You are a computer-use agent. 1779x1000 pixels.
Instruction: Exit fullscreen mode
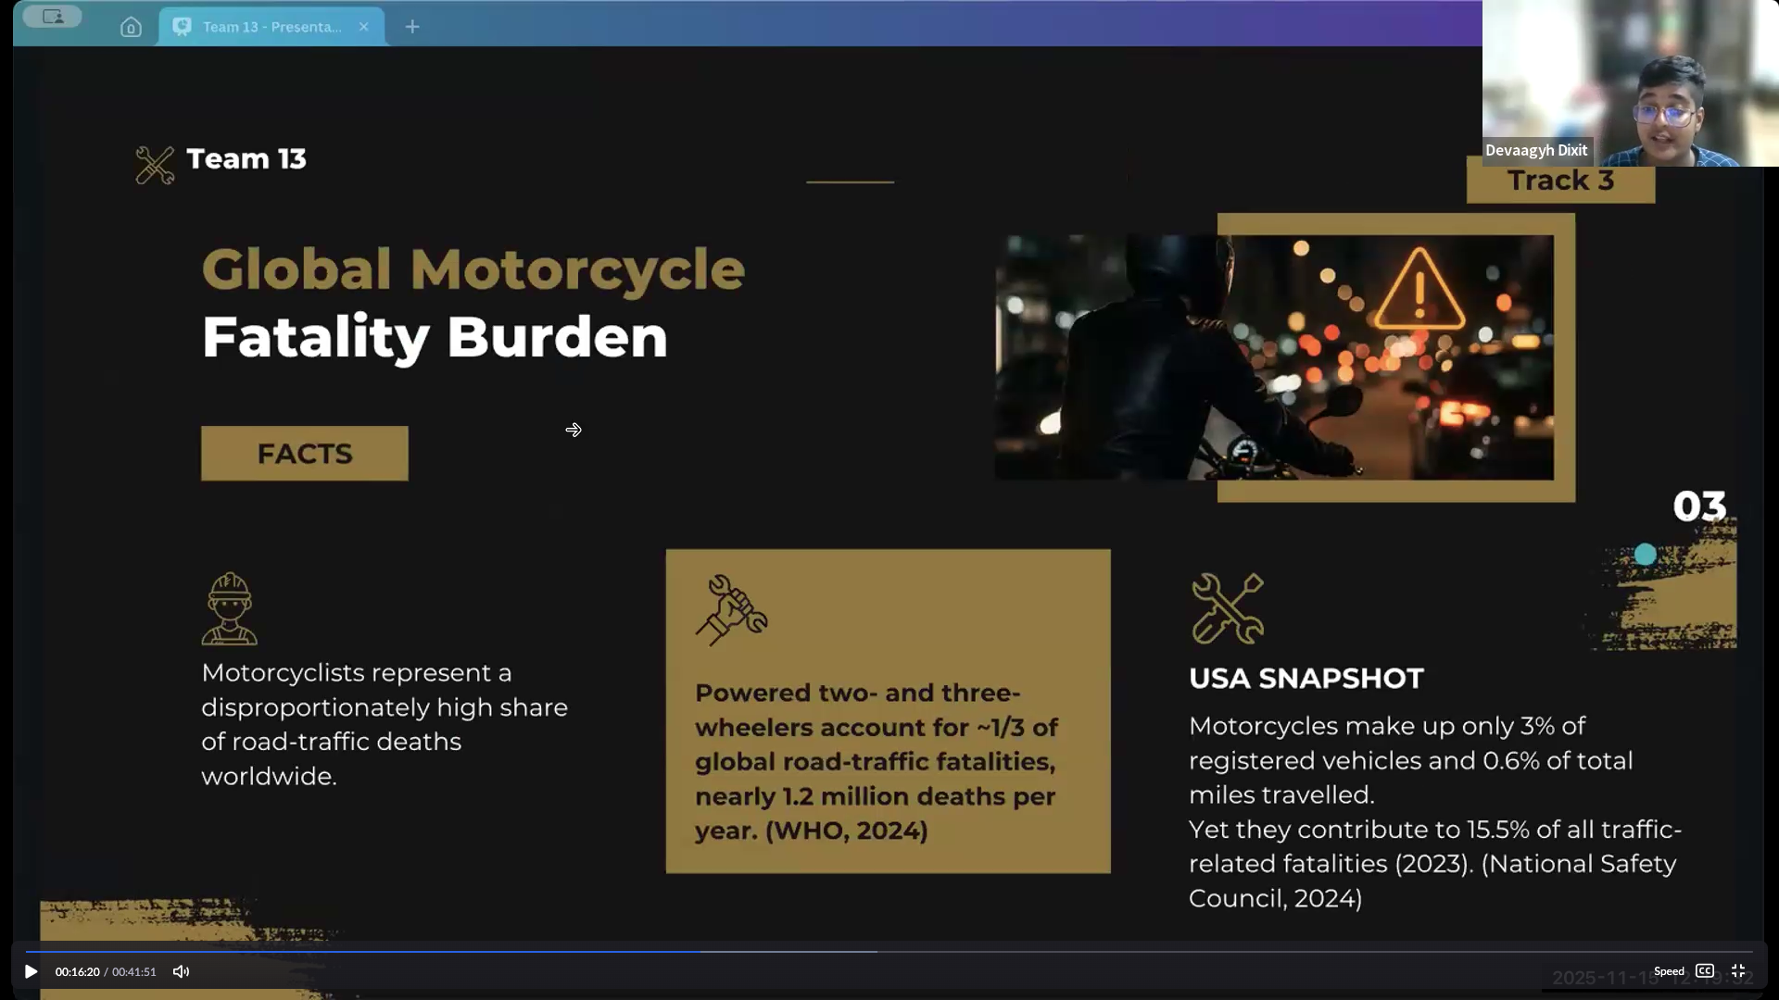pyautogui.click(x=1738, y=970)
